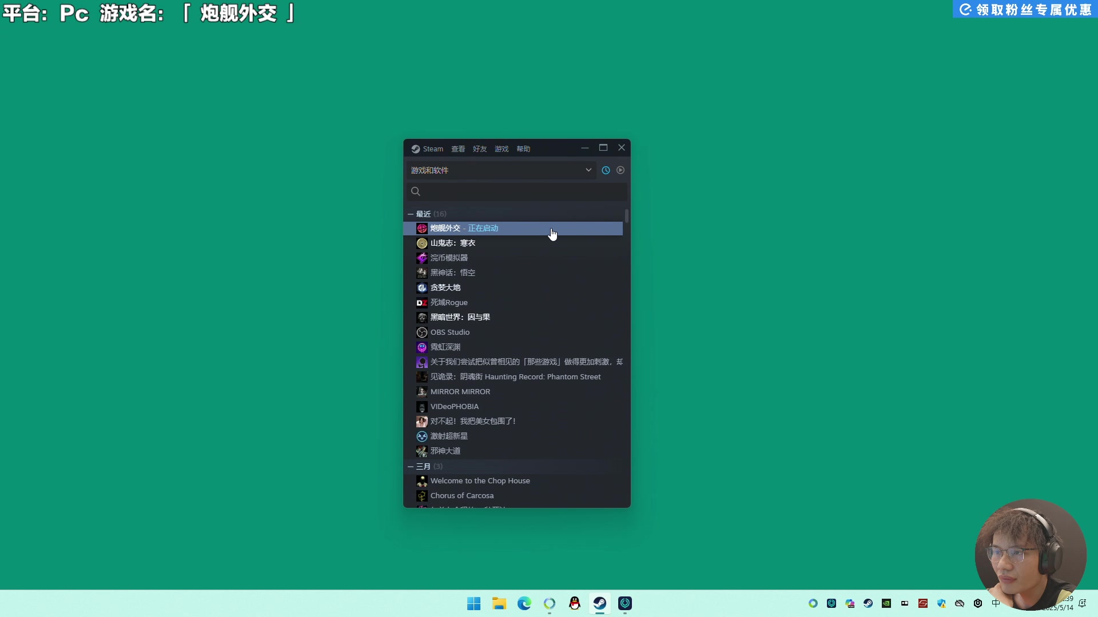Select 霓虹深渊 game entry
The width and height of the screenshot is (1098, 617).
tap(513, 347)
